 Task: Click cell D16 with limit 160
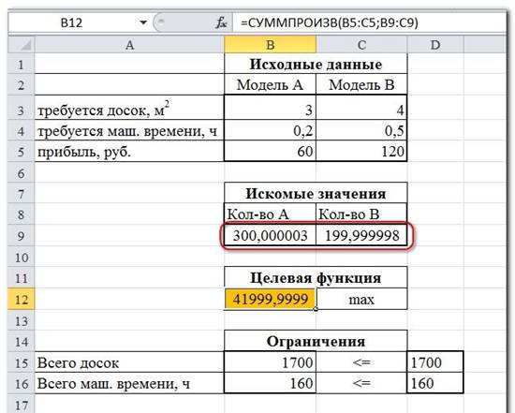[x=435, y=383]
